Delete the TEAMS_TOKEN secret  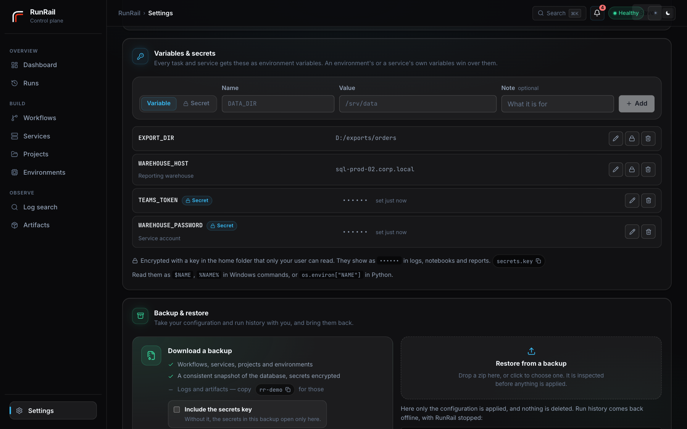[x=648, y=201]
